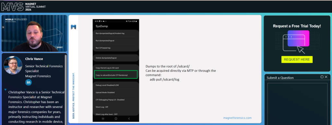Viewport: 332px width, 125px height.
Task: Toggle Debug Level Disabled/LOW setting
Action: tap(116, 85)
